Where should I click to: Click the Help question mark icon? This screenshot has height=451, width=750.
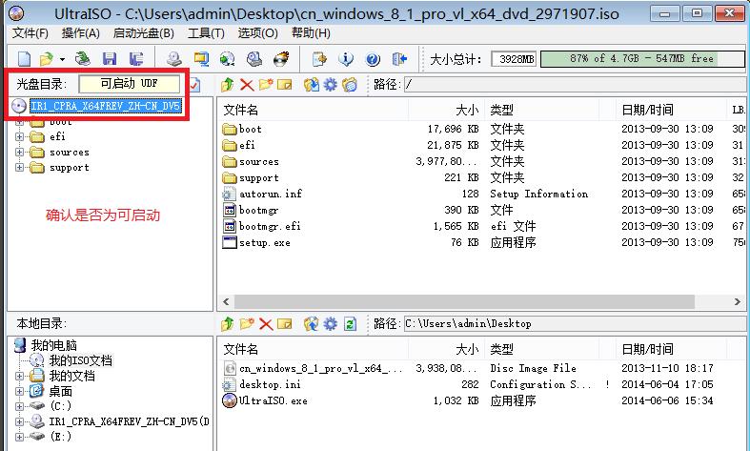coord(373,59)
